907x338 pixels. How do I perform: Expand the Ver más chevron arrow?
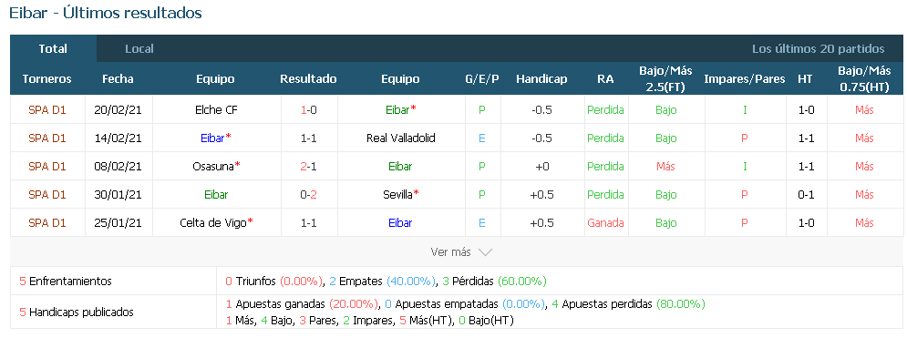click(485, 252)
